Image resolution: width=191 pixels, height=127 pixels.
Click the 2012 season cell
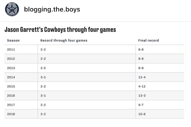pos(10,59)
